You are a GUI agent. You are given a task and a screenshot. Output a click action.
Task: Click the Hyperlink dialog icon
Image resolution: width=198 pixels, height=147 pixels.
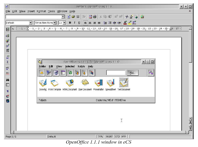[x=136, y=17]
